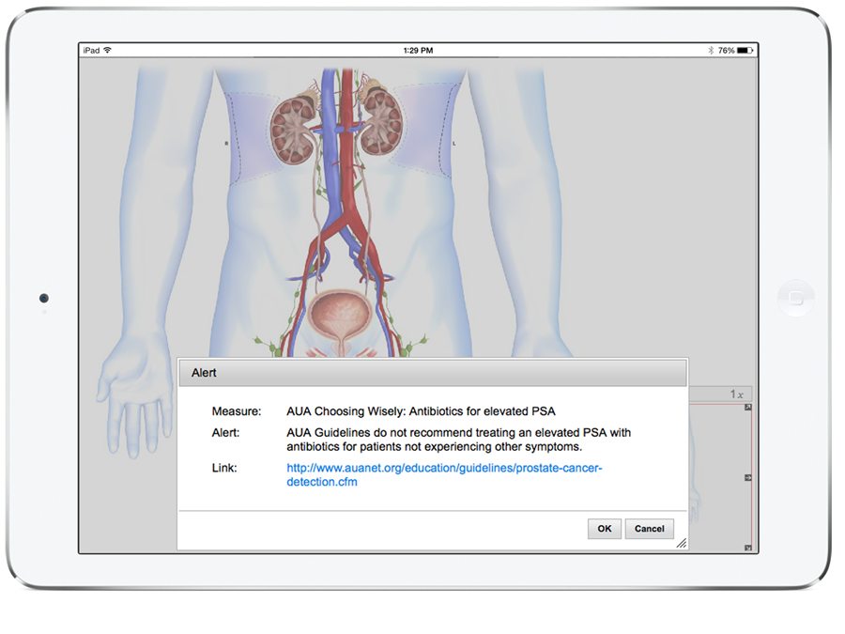Click the AUA Guidelines alert message text
This screenshot has width=845, height=634.
click(x=458, y=440)
